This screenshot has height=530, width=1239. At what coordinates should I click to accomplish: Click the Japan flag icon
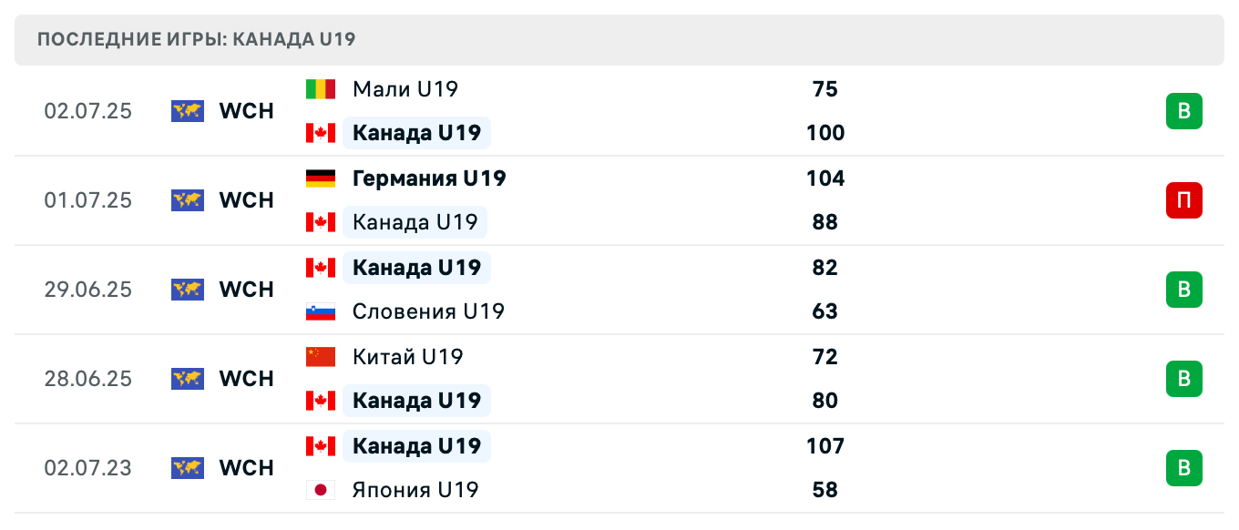point(320,490)
